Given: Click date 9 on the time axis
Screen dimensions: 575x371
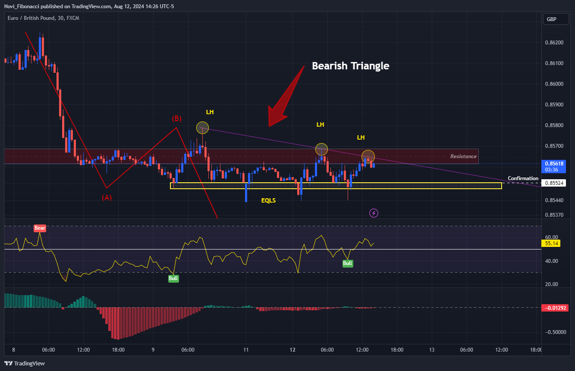Looking at the screenshot, I should tap(153, 350).
